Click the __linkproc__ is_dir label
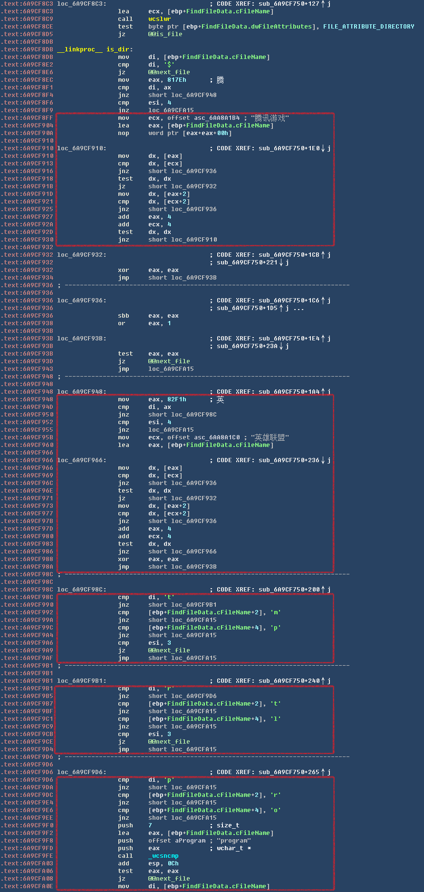This screenshot has width=424, height=892. point(95,49)
